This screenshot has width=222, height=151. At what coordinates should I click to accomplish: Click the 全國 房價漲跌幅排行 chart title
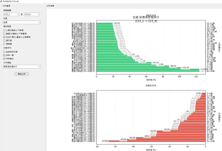pyautogui.click(x=146, y=17)
